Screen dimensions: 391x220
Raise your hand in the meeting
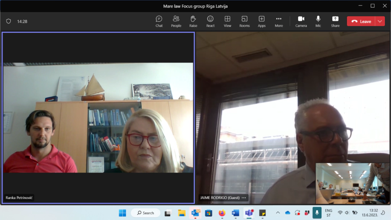(x=193, y=21)
